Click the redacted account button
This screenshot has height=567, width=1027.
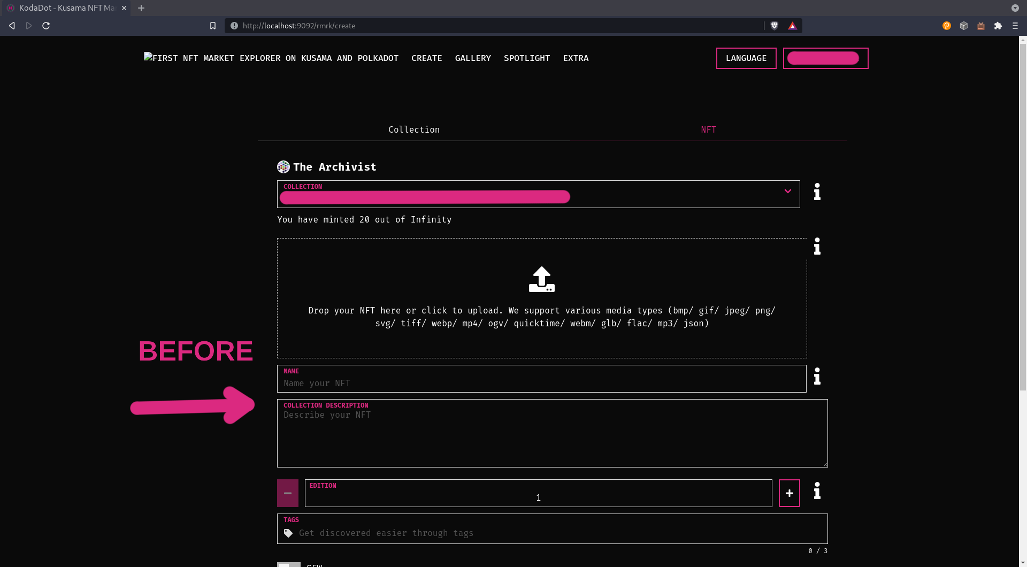click(x=825, y=58)
